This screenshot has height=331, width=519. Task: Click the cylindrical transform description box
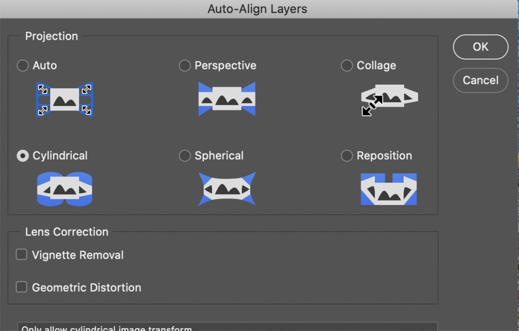tap(227, 327)
